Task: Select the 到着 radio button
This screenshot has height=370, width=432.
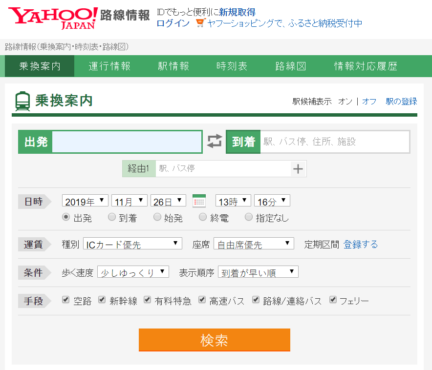Action: [x=111, y=217]
